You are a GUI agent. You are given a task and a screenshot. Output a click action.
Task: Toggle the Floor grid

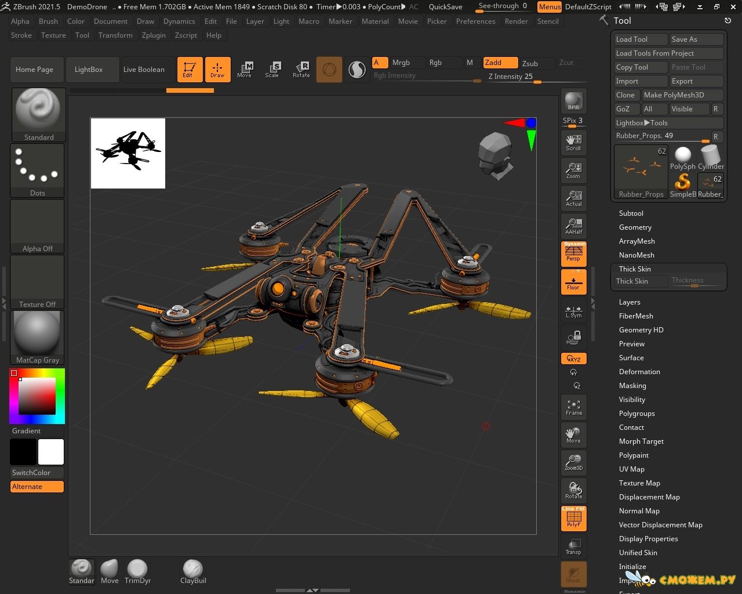pos(573,282)
